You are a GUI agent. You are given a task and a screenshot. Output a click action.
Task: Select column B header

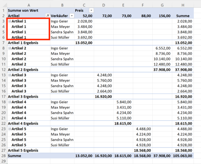62,5
